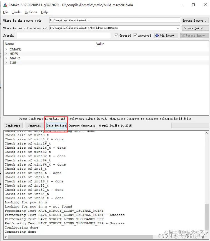Screen dimensions: 210x241
Task: Click the Open Project button
Action: [56, 126]
